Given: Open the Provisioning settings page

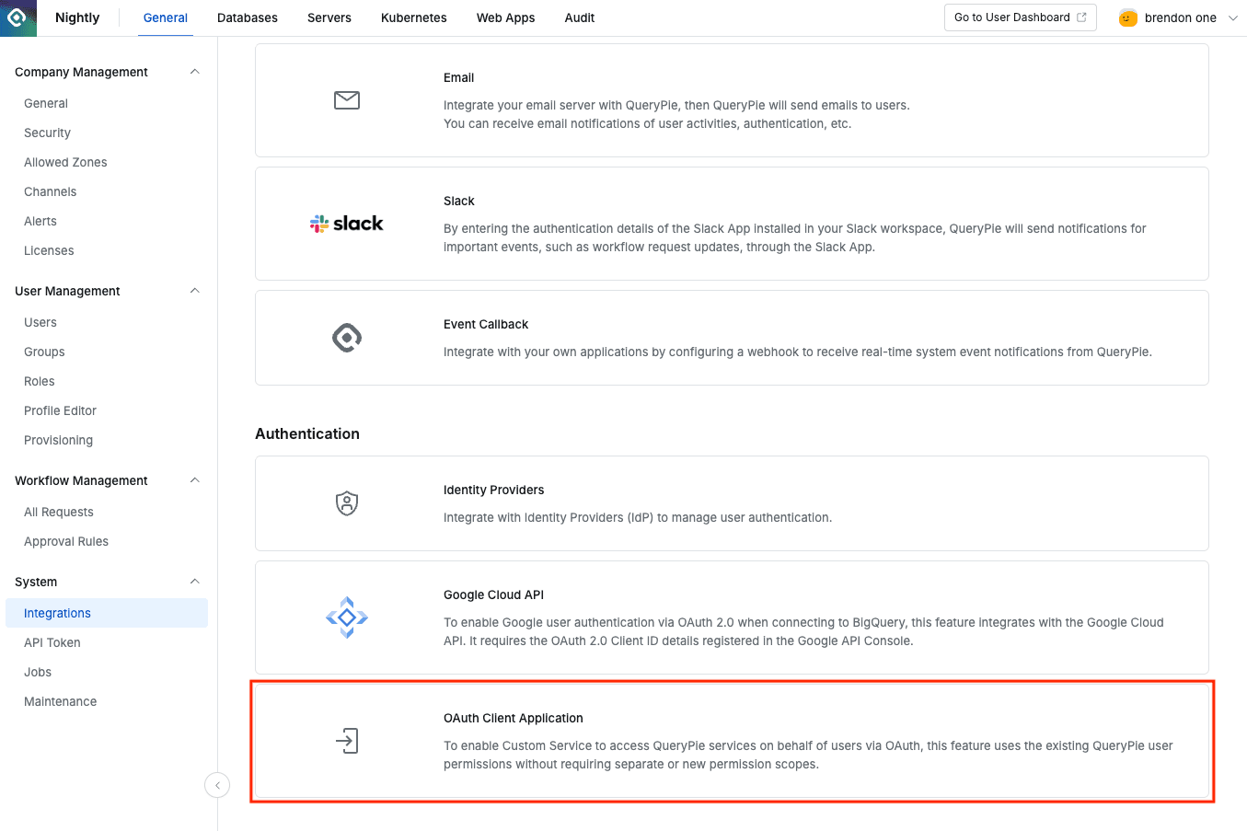Looking at the screenshot, I should click(x=58, y=440).
